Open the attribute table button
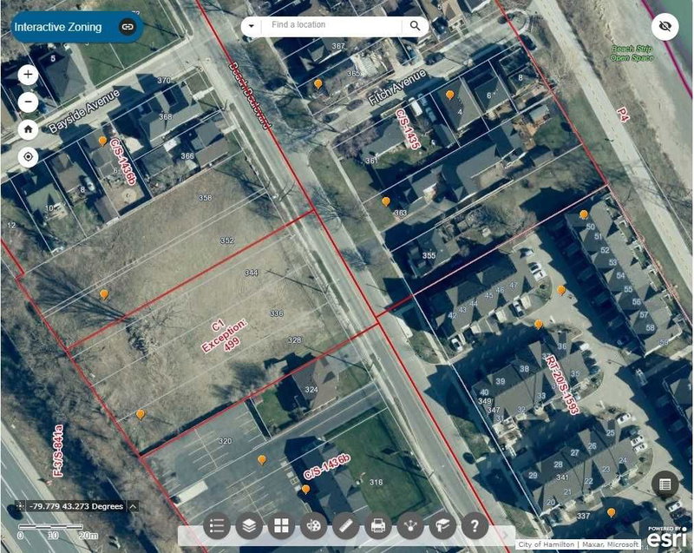This screenshot has height=553, width=694. pyautogui.click(x=665, y=484)
